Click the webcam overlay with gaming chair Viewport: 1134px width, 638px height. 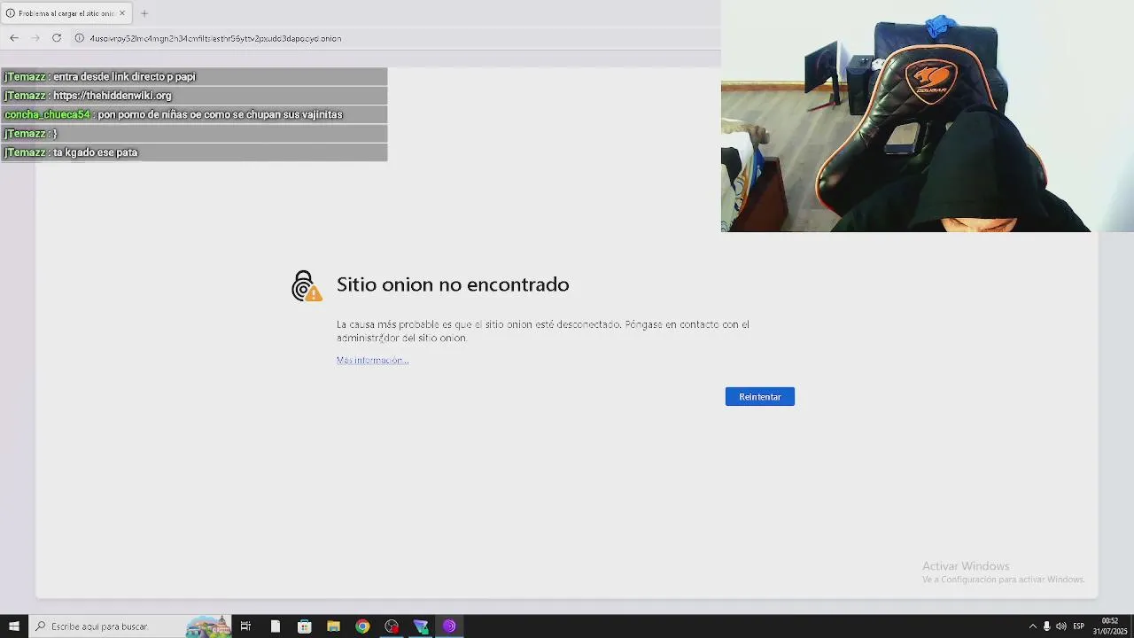pyautogui.click(x=928, y=116)
